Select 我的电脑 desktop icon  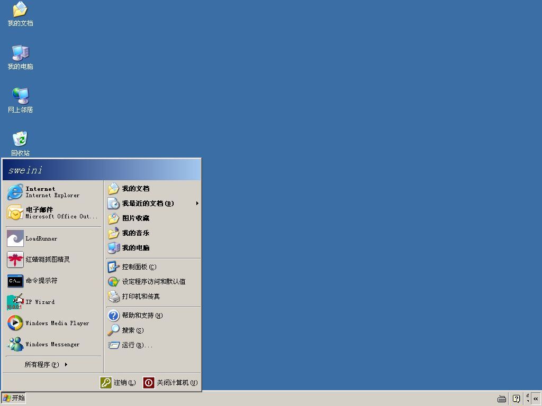tap(20, 57)
